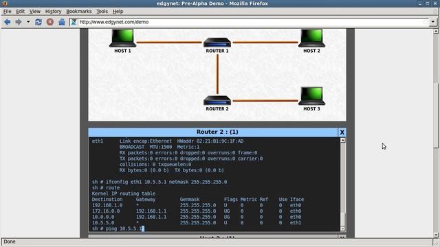
Task: Open the back/forward history dropdown arrow
Action: pos(28,22)
